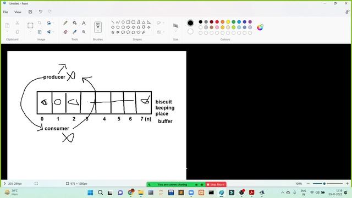Click the Paste clipboard icon
Screen dimensions: 352x198
(x=7, y=25)
